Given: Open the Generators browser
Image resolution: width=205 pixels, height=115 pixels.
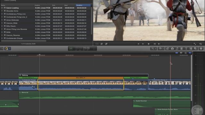Looking at the screenshot, I should point(191,49).
